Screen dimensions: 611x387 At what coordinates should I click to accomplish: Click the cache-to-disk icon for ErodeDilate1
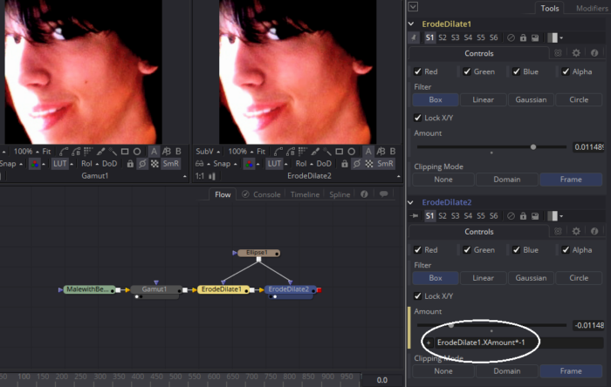(x=535, y=37)
